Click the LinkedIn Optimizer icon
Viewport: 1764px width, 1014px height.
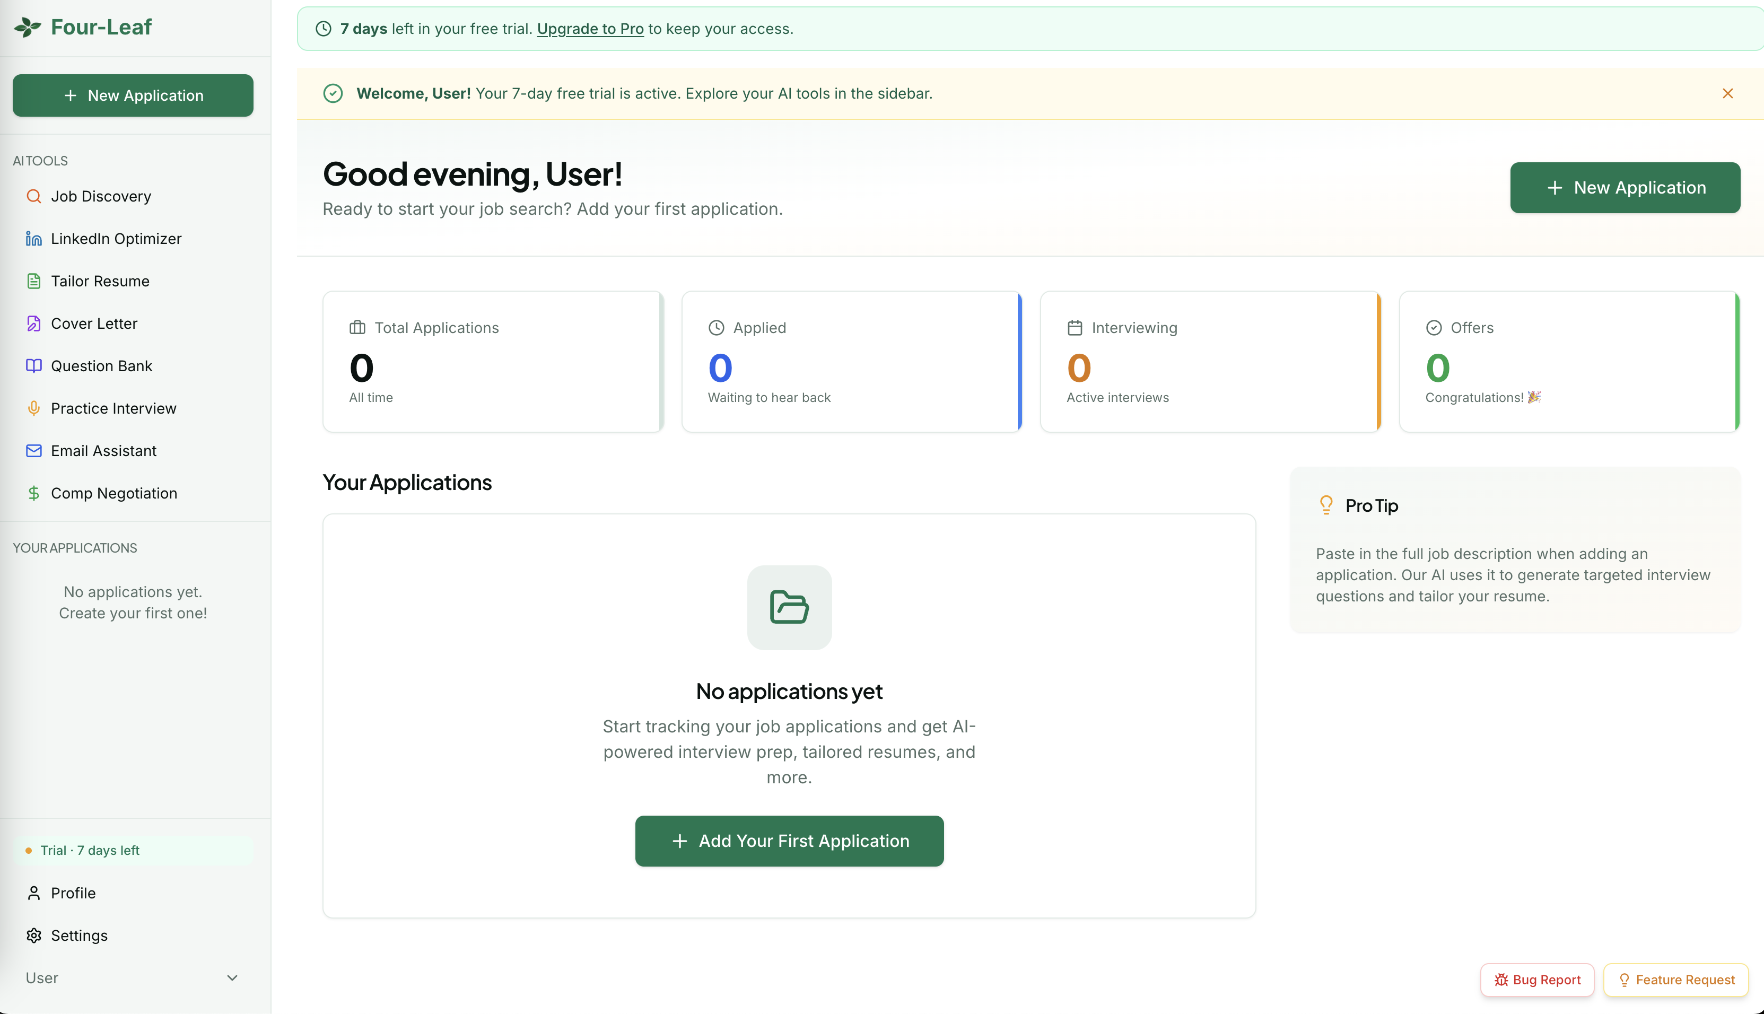[33, 239]
